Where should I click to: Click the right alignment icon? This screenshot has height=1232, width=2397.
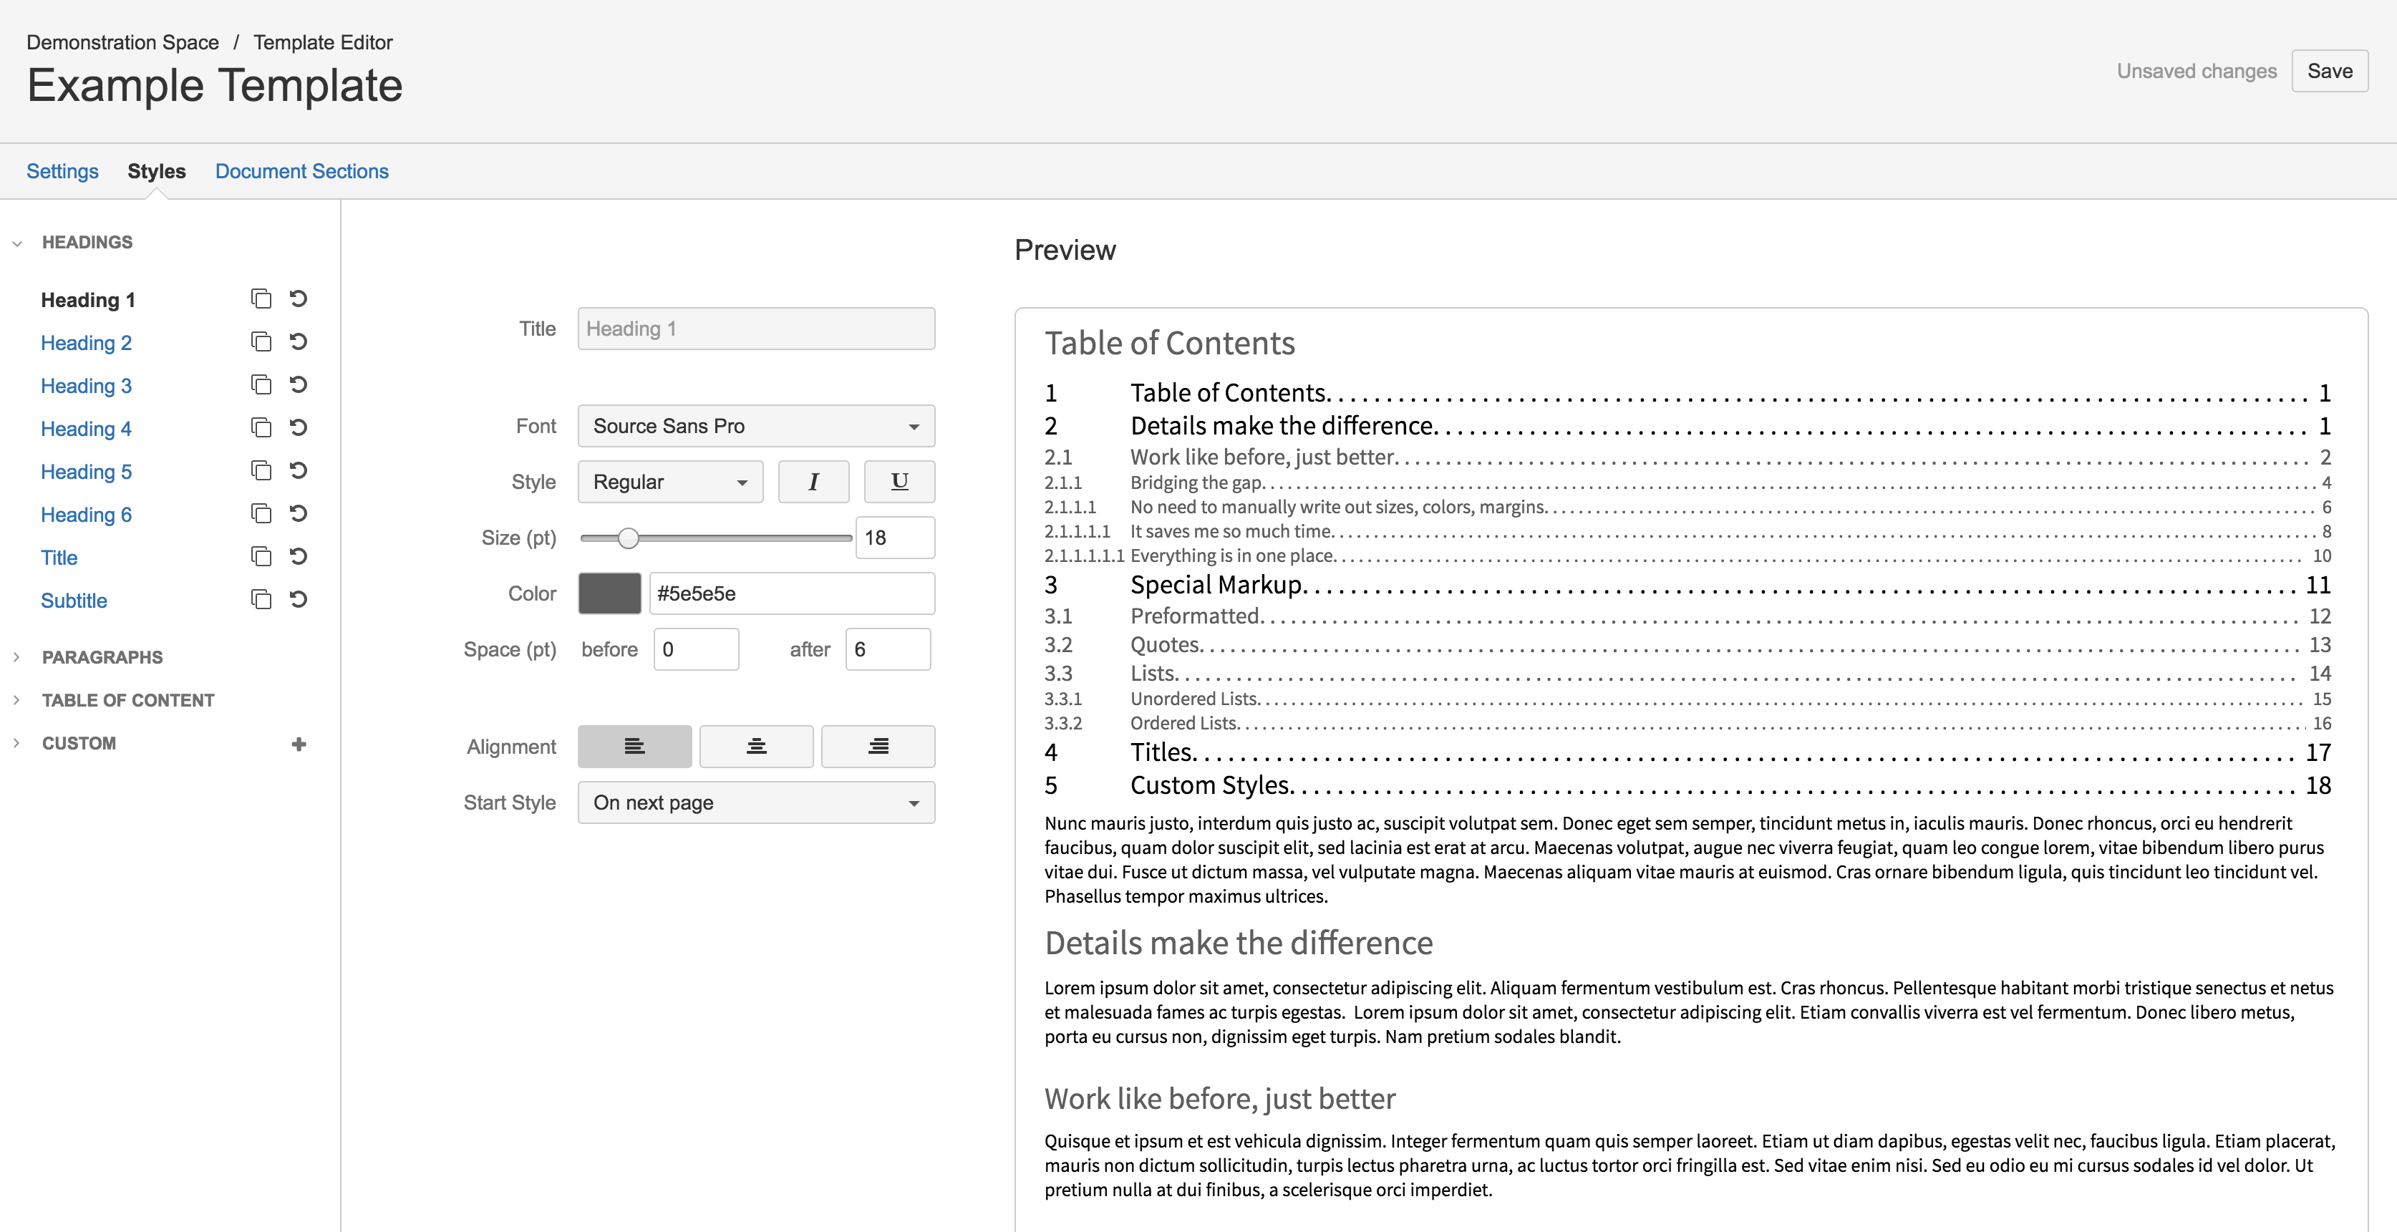[876, 747]
